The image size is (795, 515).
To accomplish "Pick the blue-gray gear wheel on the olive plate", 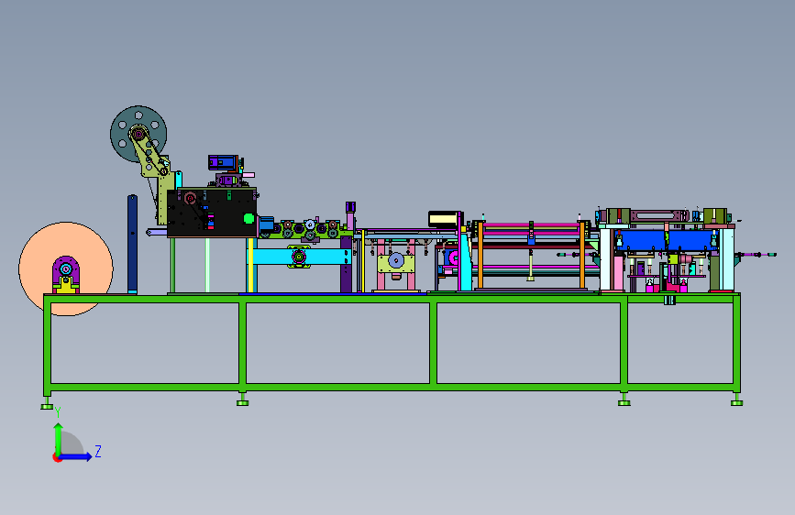I will click(396, 261).
